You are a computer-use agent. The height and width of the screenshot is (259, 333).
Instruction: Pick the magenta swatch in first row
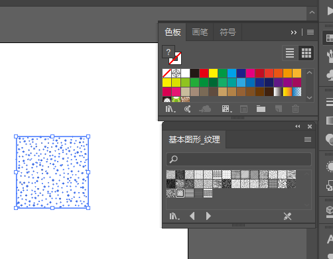coord(250,74)
